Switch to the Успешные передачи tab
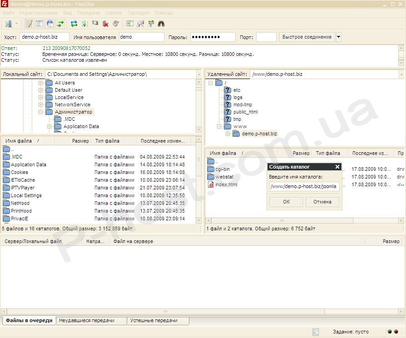This screenshot has height=338, width=406. tap(158, 320)
